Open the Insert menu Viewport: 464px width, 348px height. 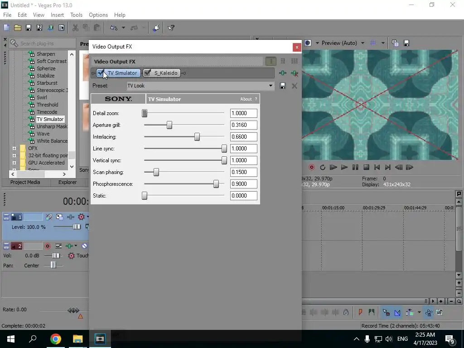(x=57, y=15)
